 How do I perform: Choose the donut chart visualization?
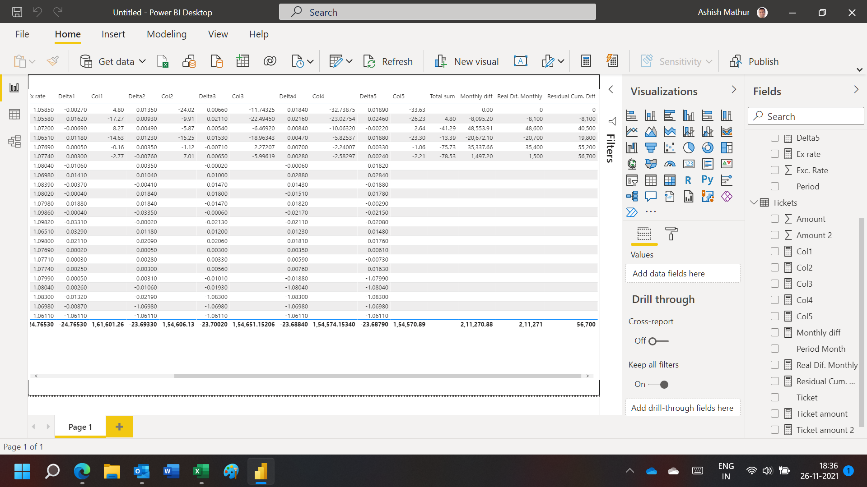pos(708,148)
